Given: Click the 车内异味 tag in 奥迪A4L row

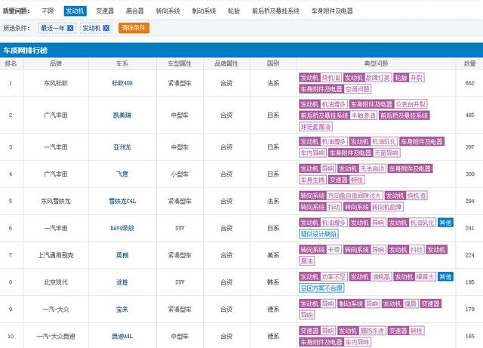Looking at the screenshot, I should click(x=357, y=342).
